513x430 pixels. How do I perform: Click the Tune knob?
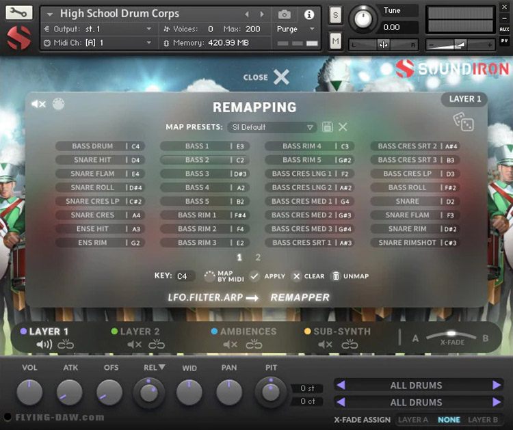[363, 18]
